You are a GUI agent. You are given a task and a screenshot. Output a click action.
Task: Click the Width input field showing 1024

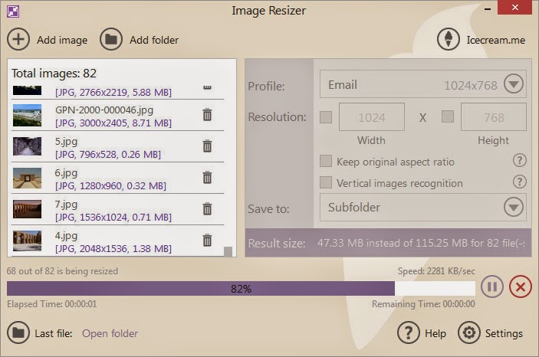tap(372, 116)
